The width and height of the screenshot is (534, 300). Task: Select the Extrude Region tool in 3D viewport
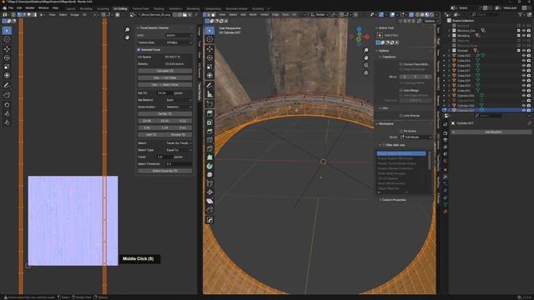click(209, 113)
